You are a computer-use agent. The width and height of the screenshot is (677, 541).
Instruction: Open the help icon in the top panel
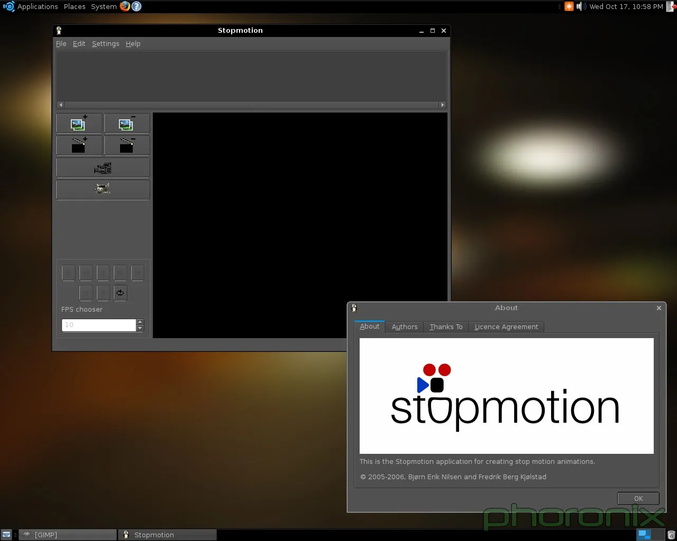coord(136,6)
